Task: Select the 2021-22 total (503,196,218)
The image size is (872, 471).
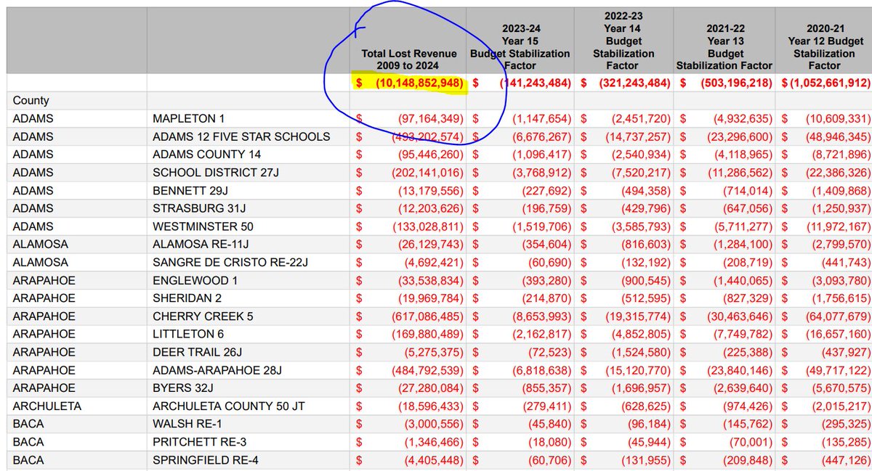Action: [x=736, y=83]
